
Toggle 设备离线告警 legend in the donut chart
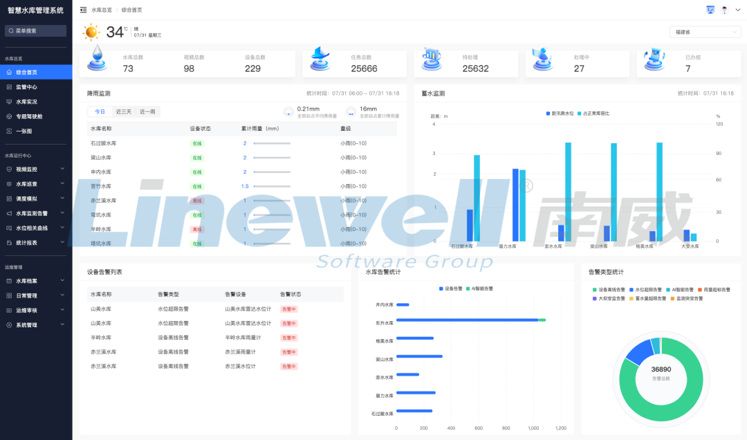(x=608, y=290)
